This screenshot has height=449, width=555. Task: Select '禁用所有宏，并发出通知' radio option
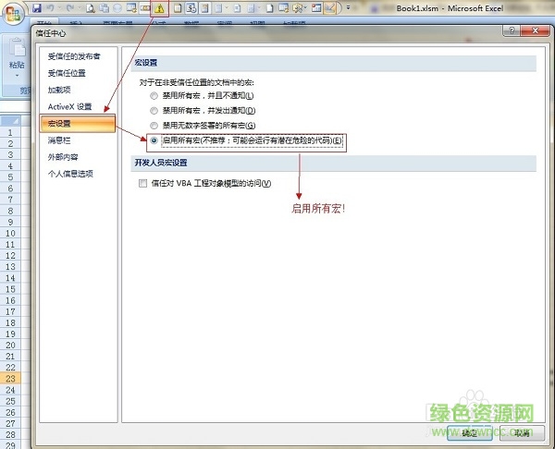click(x=154, y=111)
